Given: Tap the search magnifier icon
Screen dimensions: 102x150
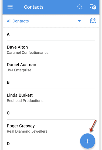Looking at the screenshot, I should [x=80, y=7].
